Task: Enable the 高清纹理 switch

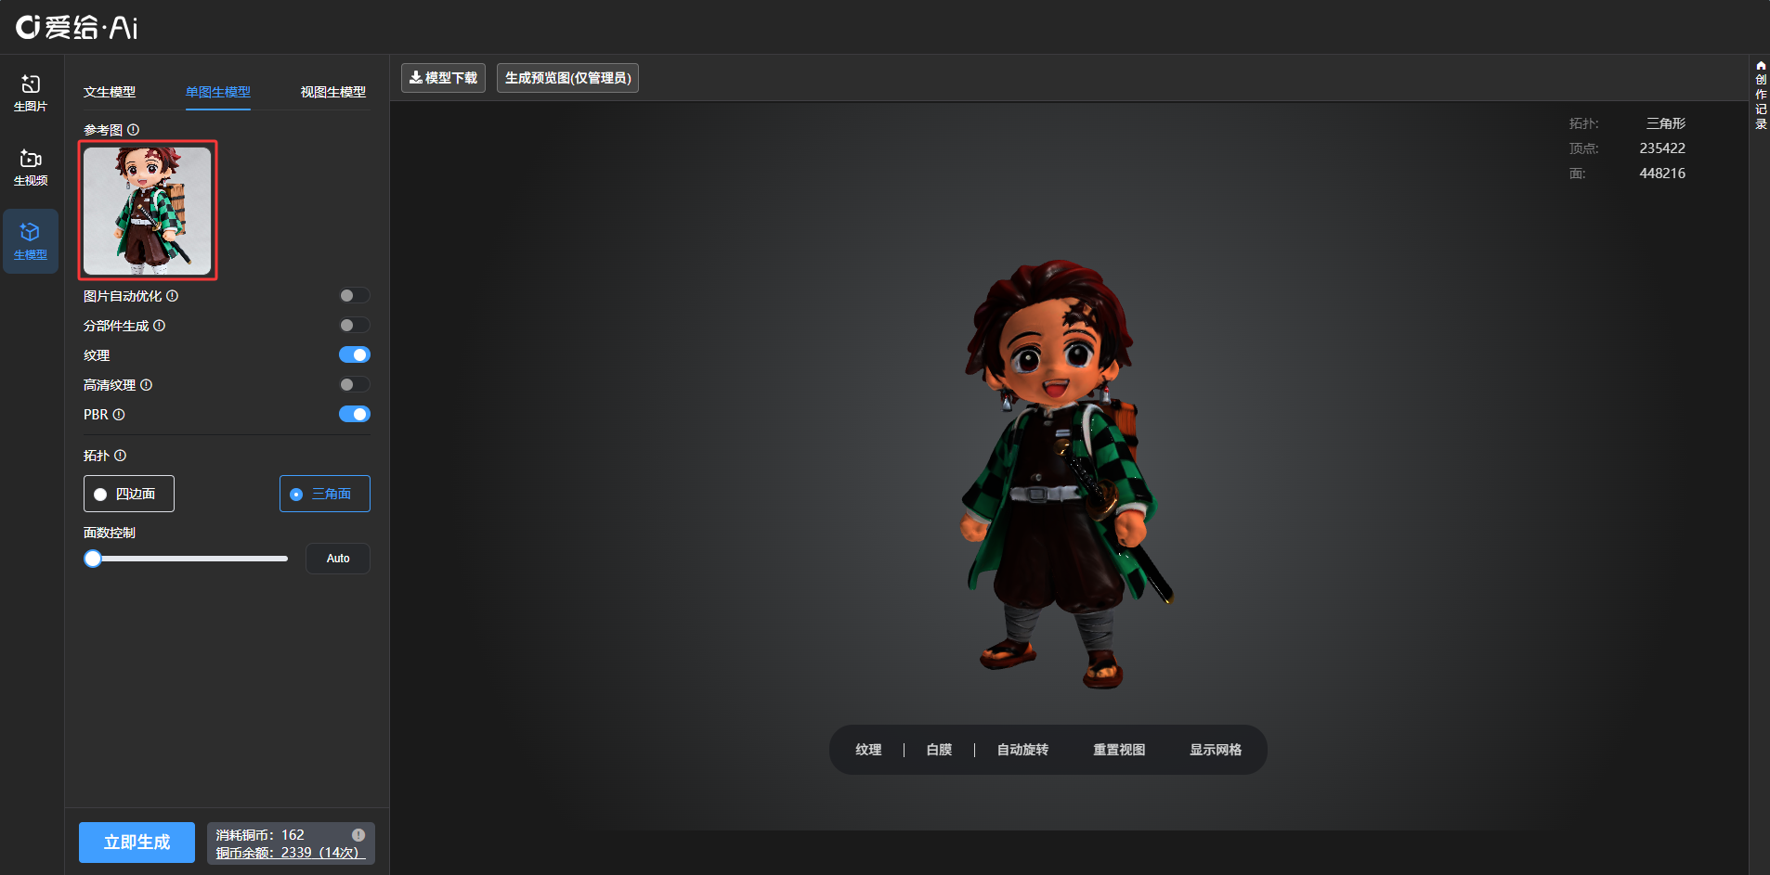Action: tap(354, 385)
